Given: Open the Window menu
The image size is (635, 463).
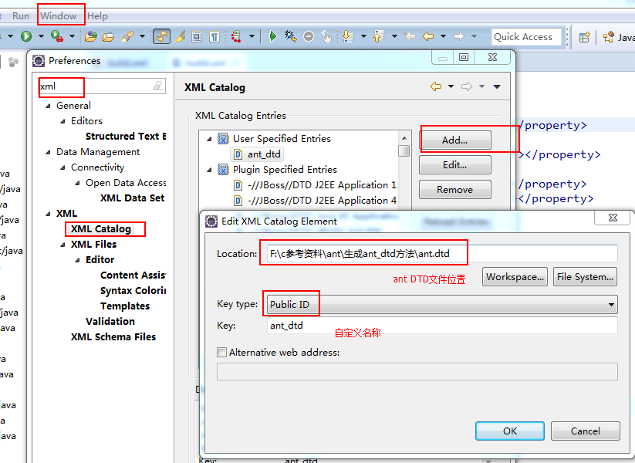Looking at the screenshot, I should click(60, 15).
